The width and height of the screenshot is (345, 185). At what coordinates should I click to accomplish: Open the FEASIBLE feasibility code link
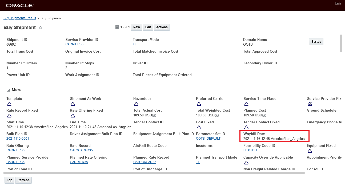[x=251, y=150]
